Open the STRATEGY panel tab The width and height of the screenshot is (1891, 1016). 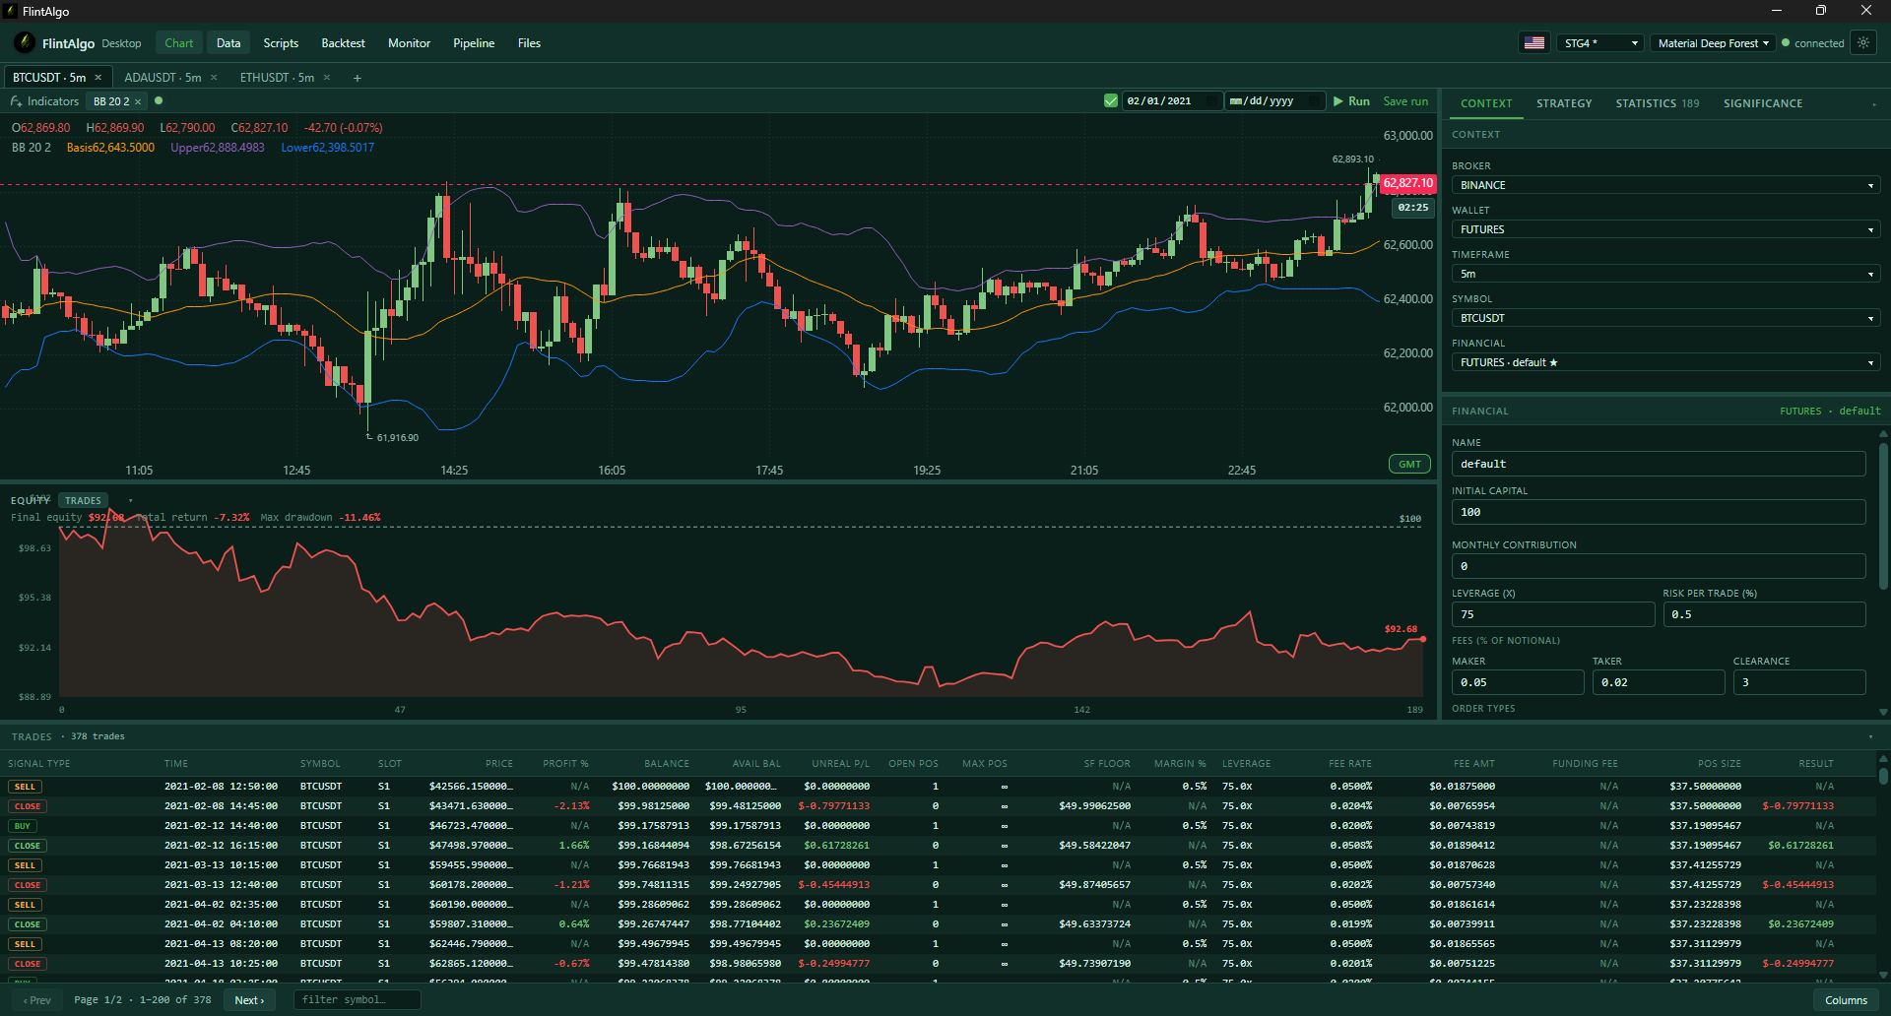pos(1564,103)
